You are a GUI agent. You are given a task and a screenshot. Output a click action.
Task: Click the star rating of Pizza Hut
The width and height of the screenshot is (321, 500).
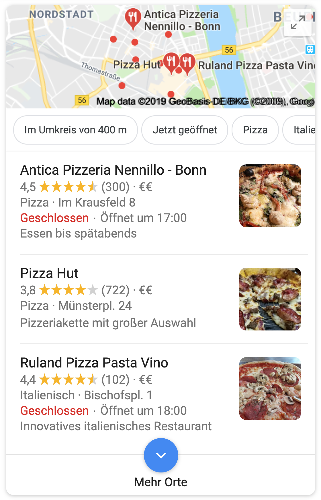point(68,290)
